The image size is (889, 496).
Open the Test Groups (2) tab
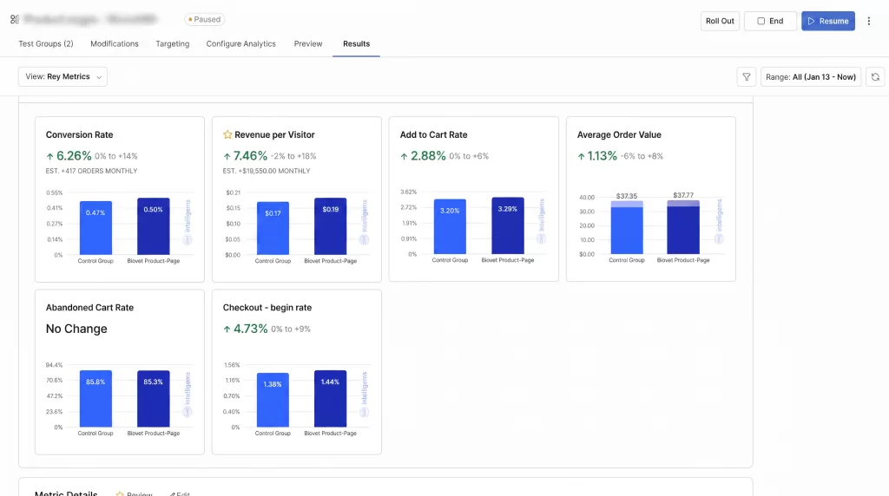point(46,43)
